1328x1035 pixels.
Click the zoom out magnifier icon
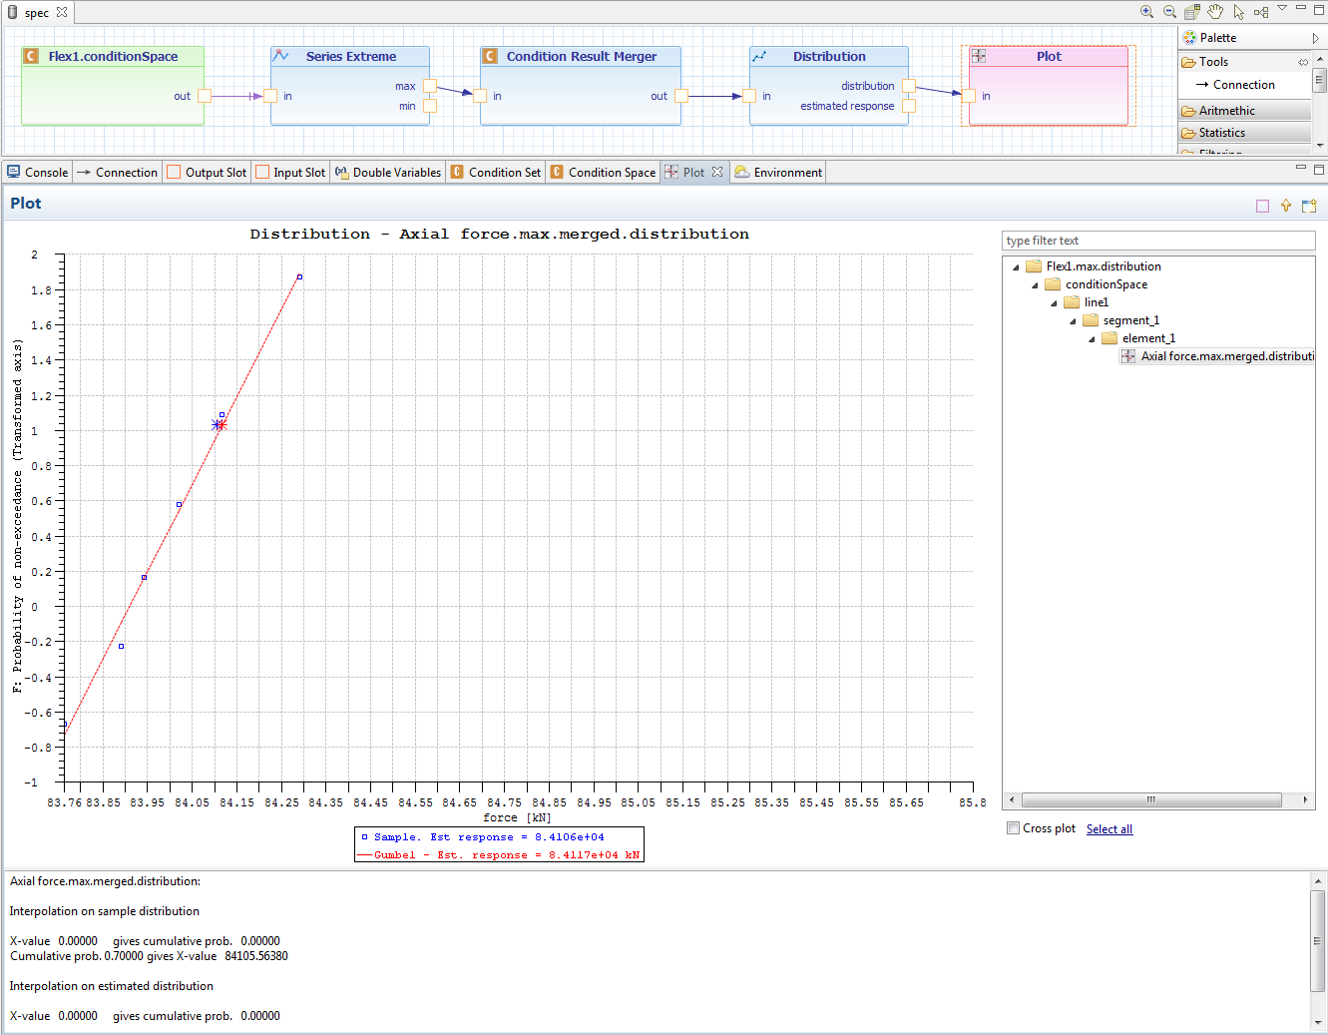pyautogui.click(x=1169, y=12)
